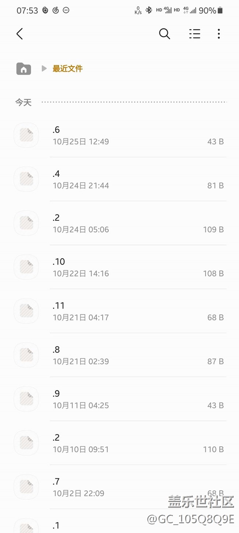The width and height of the screenshot is (239, 533).
Task: Tap the file icon for .9
Action: pos(26,399)
